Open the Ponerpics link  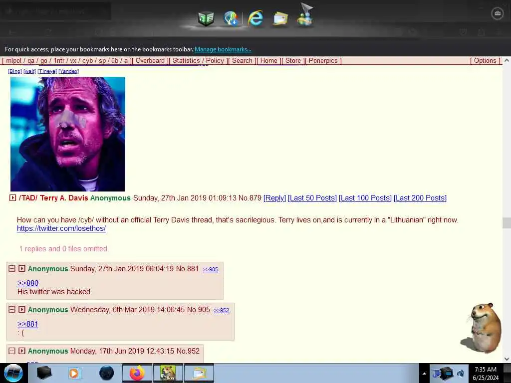[x=323, y=60]
